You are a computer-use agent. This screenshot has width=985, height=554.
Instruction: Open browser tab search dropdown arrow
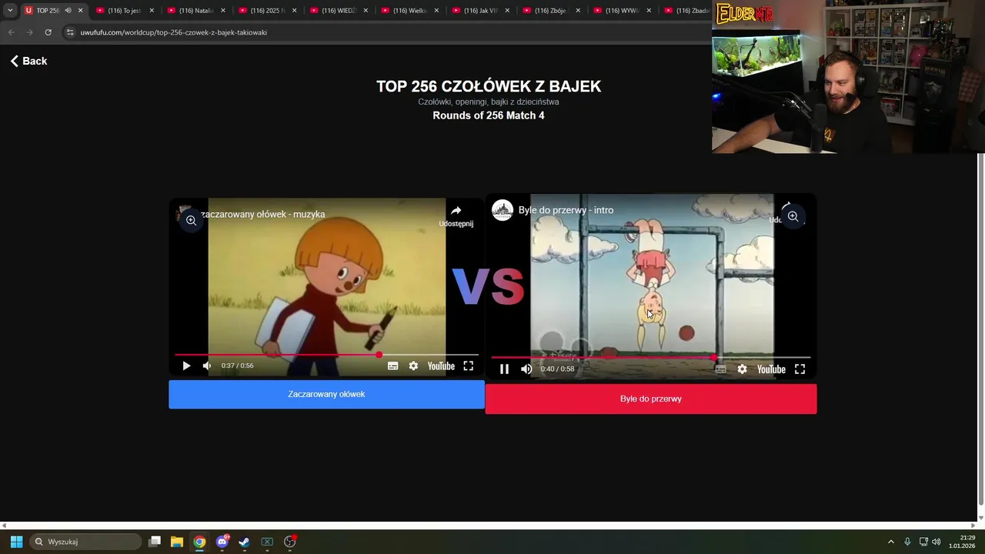click(10, 11)
